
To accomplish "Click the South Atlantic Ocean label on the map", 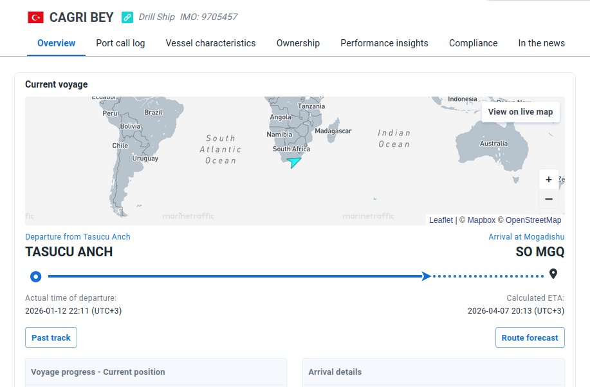I will [x=221, y=149].
